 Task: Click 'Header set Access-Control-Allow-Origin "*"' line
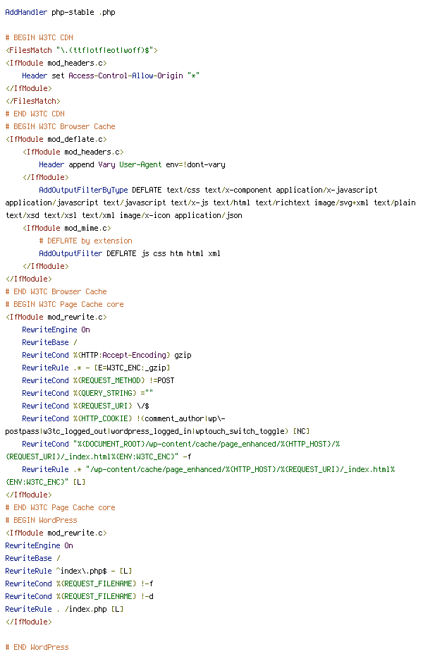[111, 75]
